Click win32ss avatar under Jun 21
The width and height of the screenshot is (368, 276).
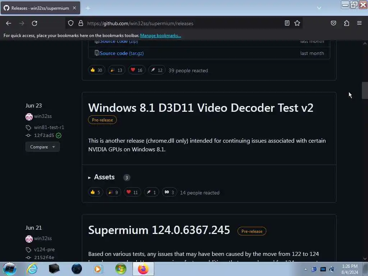[x=29, y=239]
